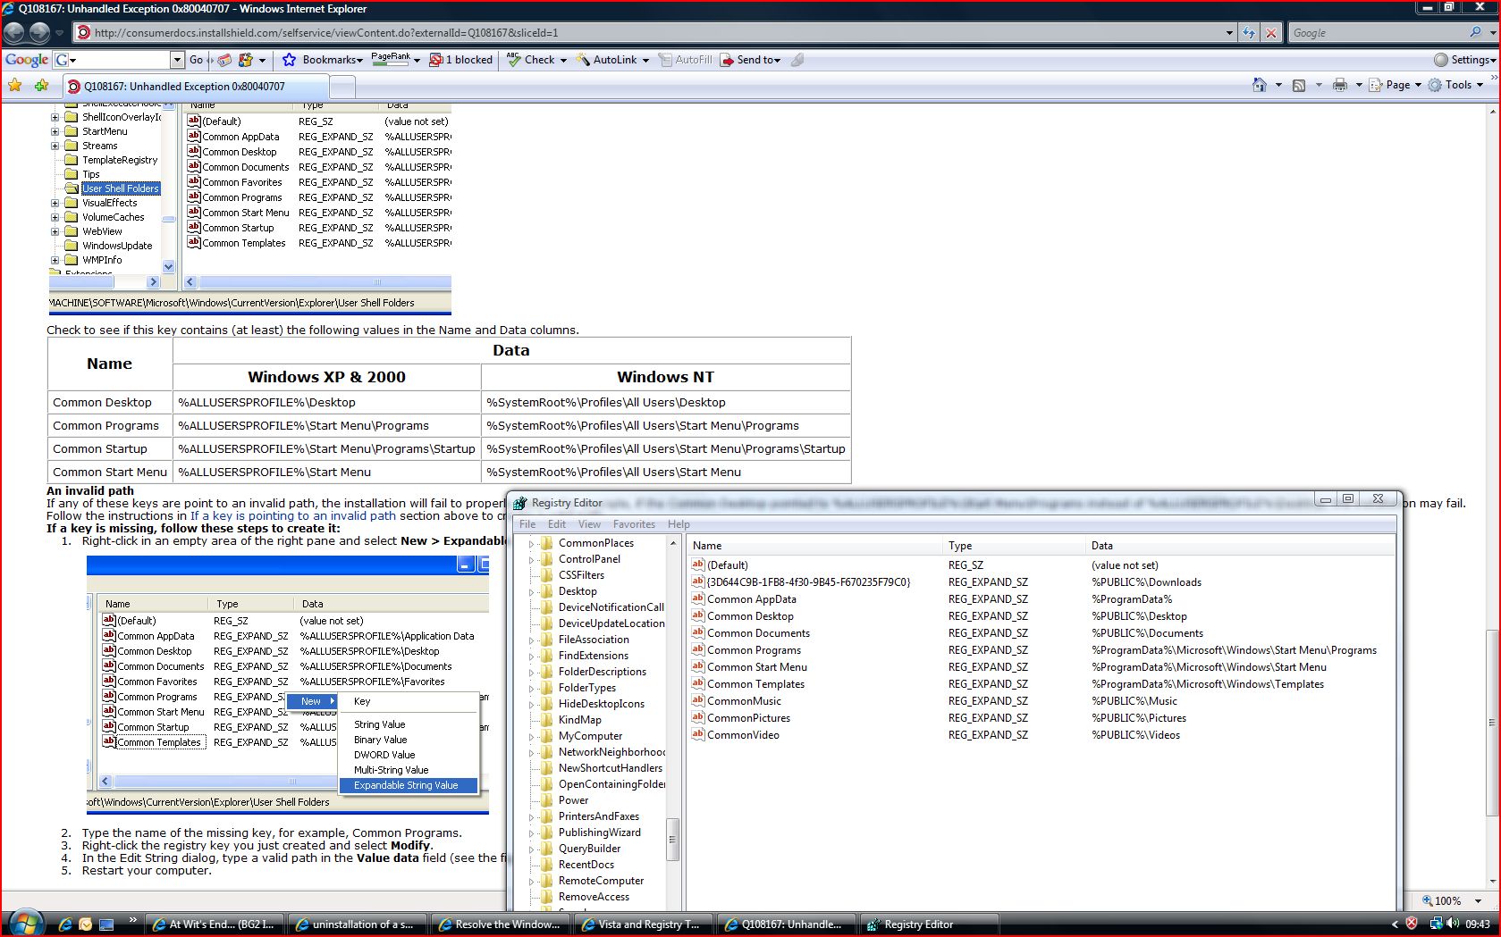
Task: Click the Refresh page icon
Action: [x=1249, y=33]
